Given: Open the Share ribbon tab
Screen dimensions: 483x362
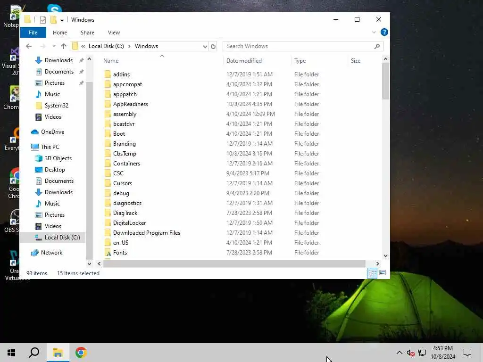Looking at the screenshot, I should click(87, 33).
